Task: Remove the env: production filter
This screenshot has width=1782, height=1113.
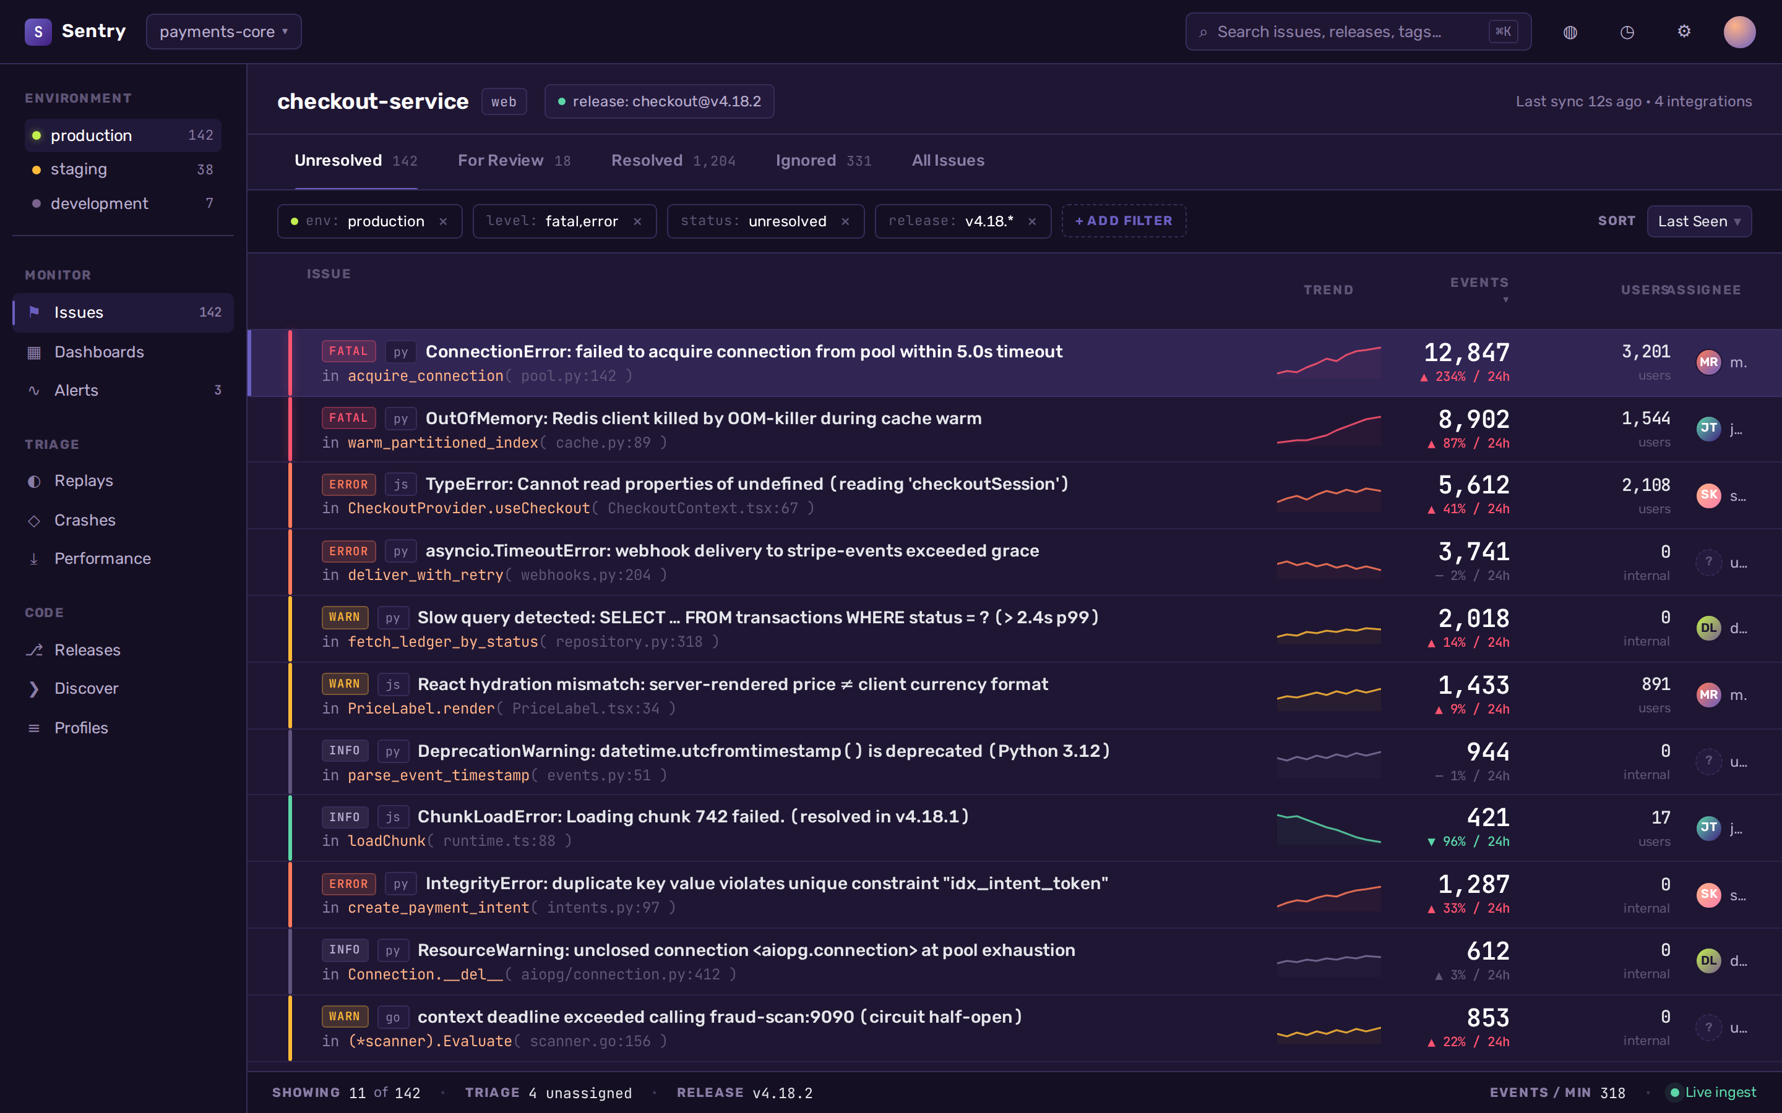Action: point(443,221)
